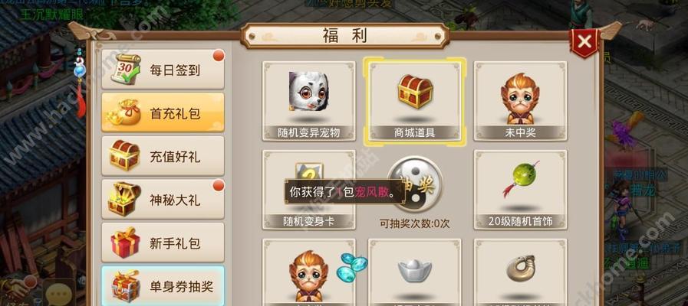
Task: Click the 随机变身卡 prize tile
Action: point(309,190)
